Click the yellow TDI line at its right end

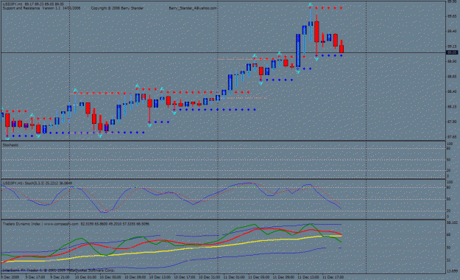pos(340,236)
